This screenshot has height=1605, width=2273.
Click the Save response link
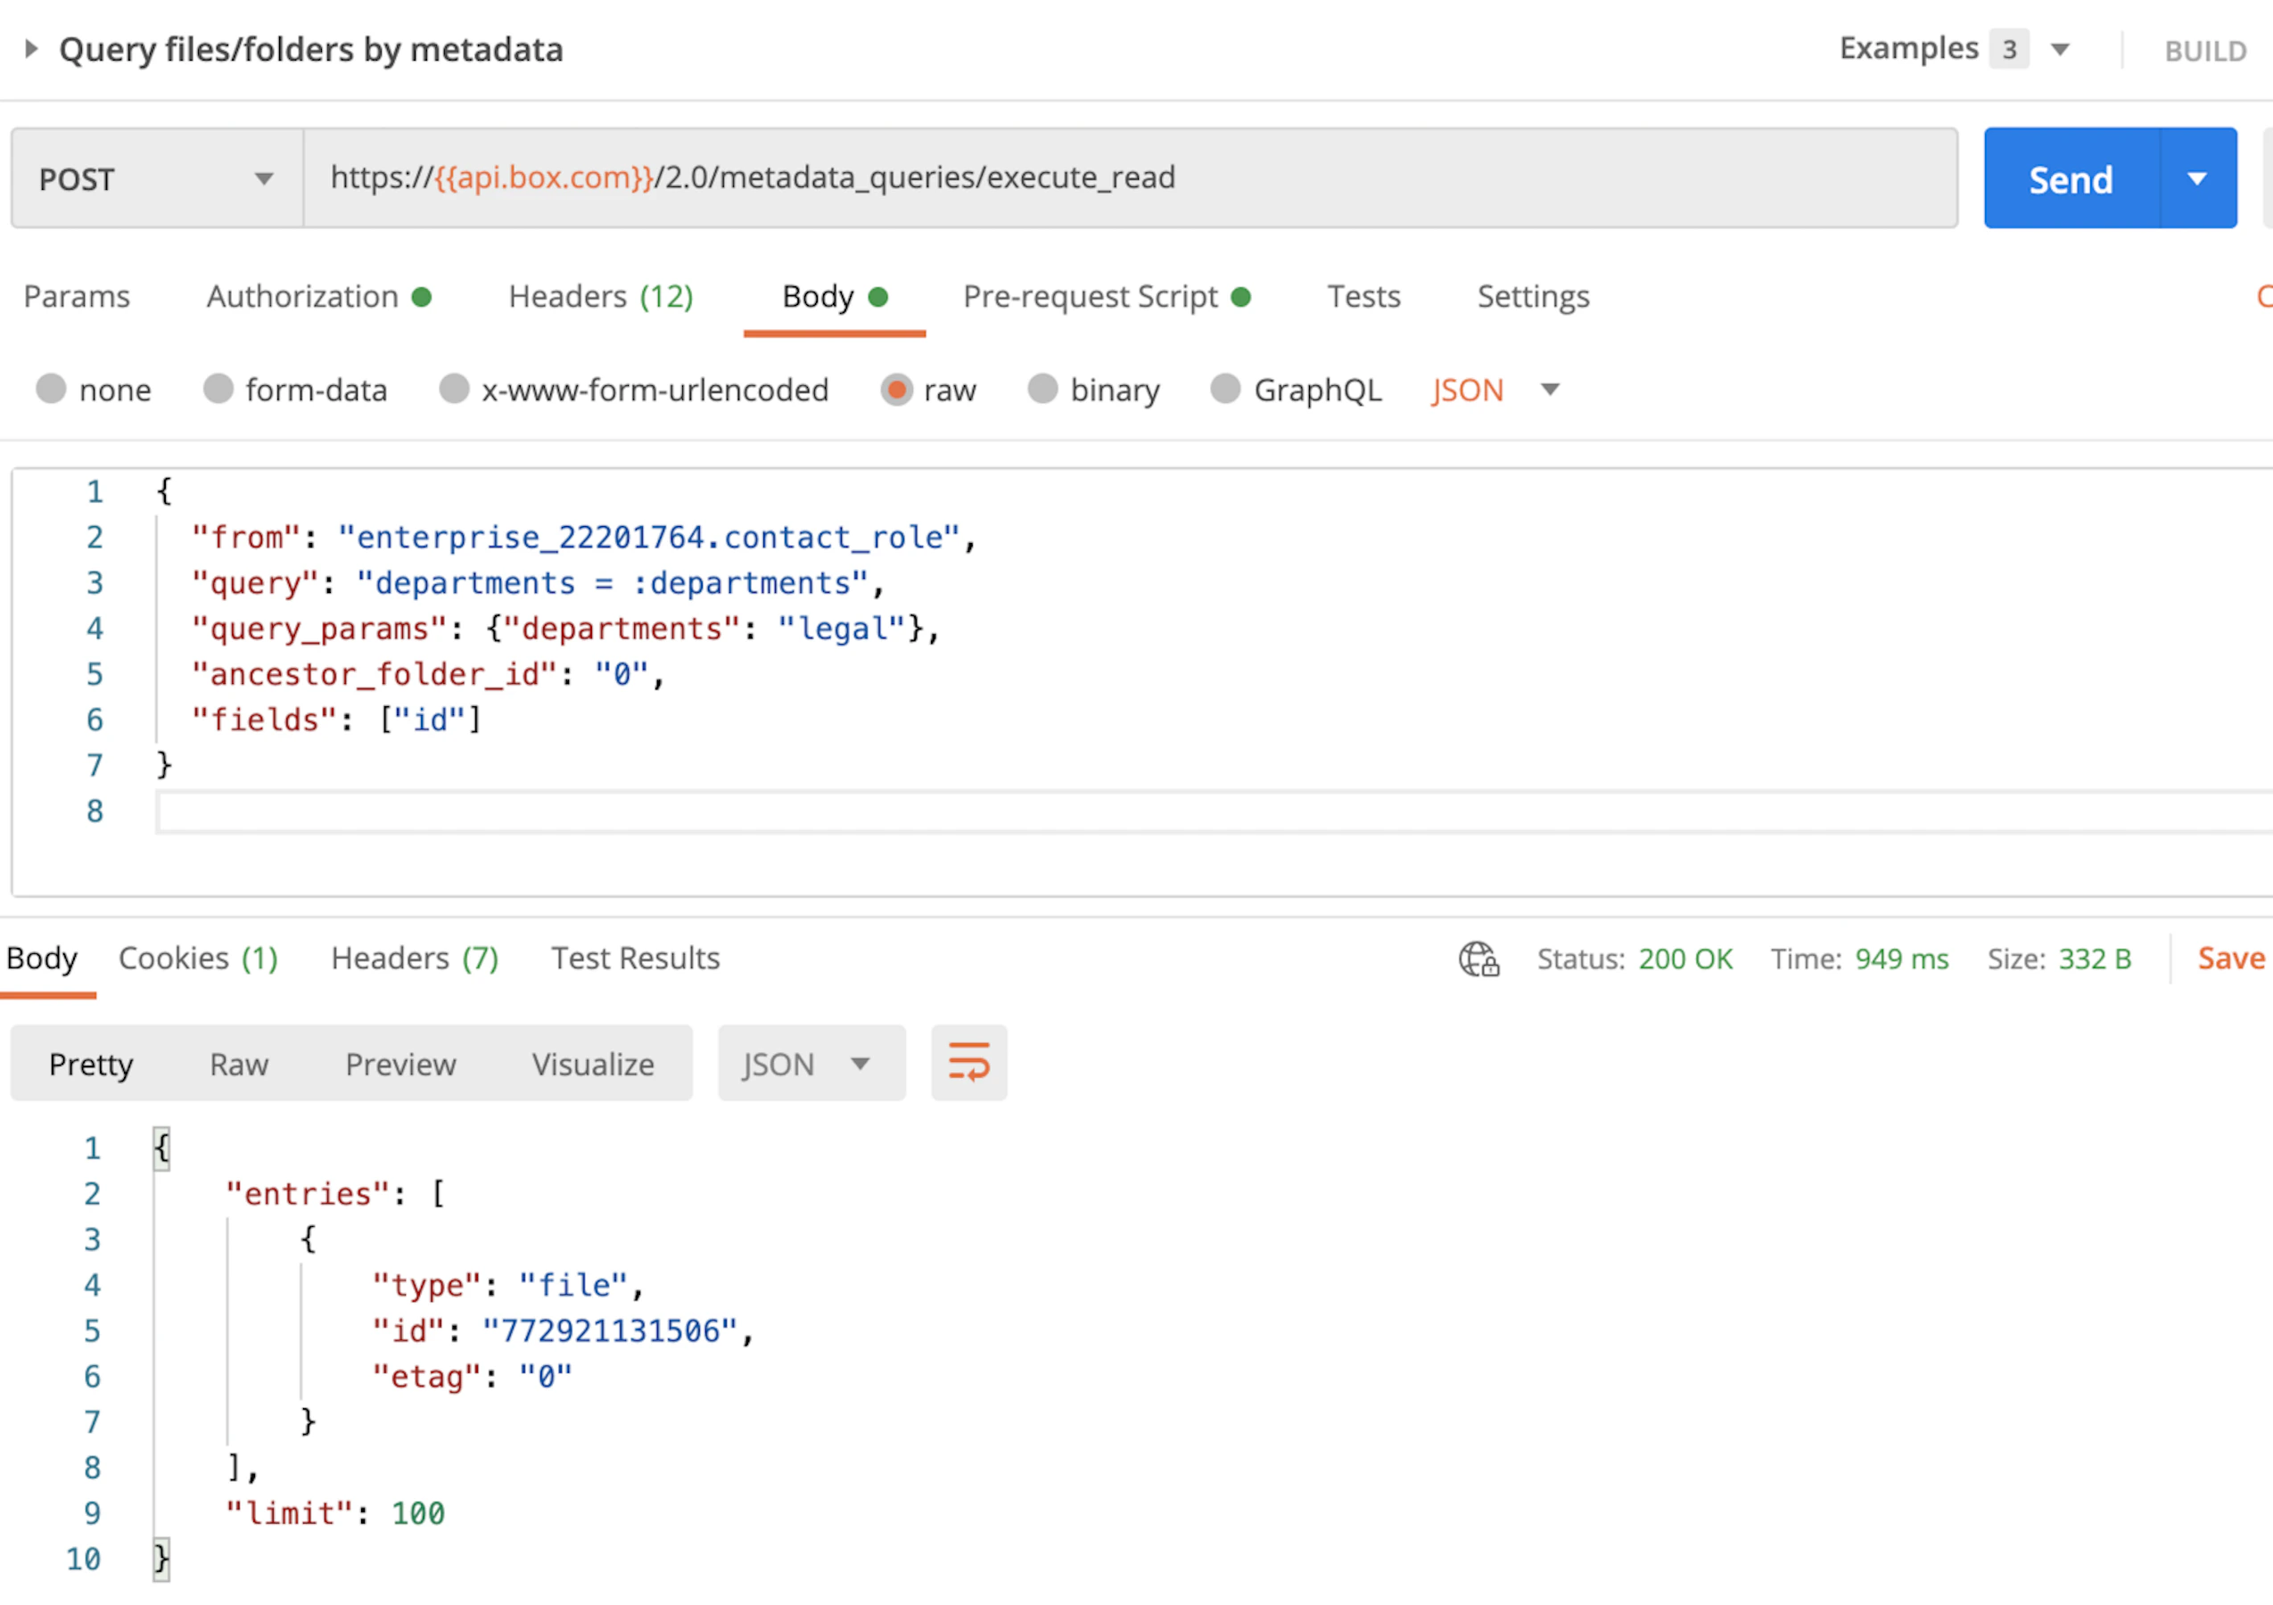click(x=2229, y=959)
